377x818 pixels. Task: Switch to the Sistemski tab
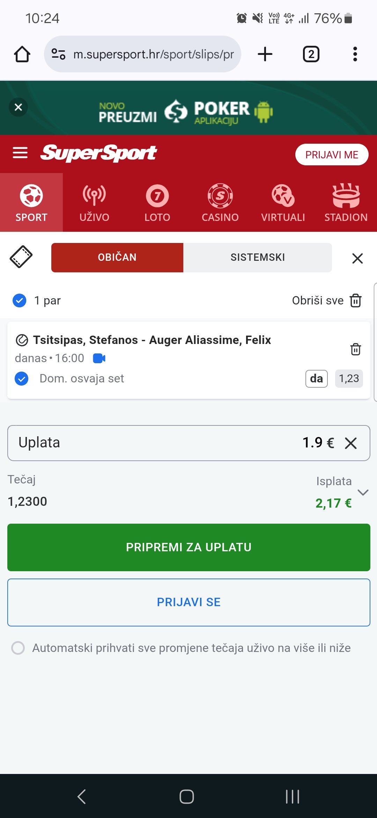coord(257,258)
